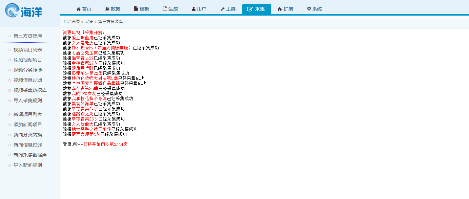Click the 用户 user icon
This screenshot has width=469, height=199.
193,8
